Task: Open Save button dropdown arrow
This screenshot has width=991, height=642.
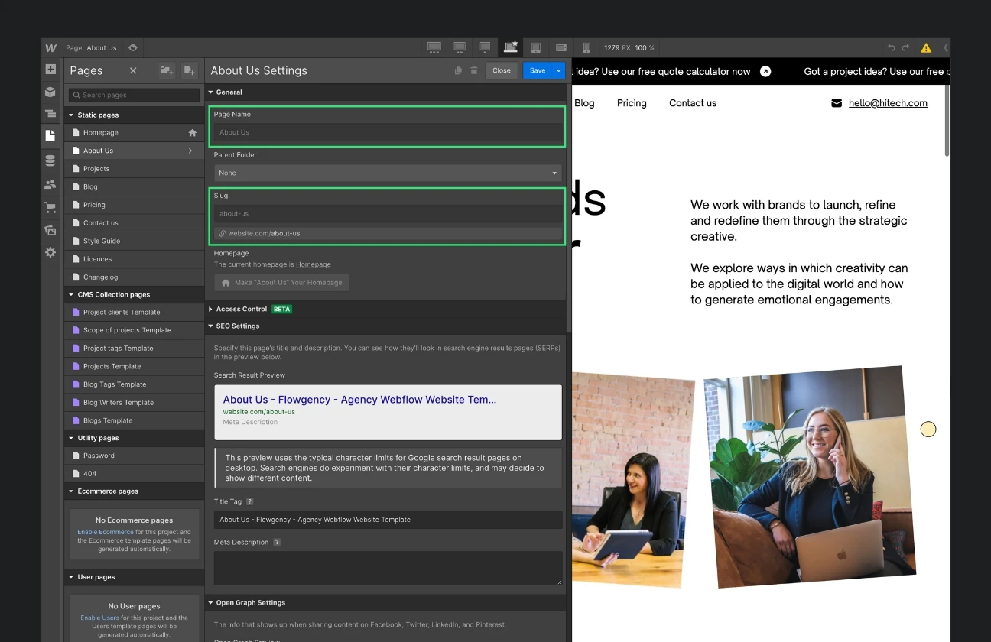Action: coord(559,70)
